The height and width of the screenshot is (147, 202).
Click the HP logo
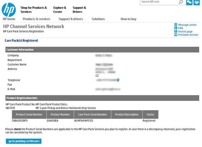[x=9, y=10]
